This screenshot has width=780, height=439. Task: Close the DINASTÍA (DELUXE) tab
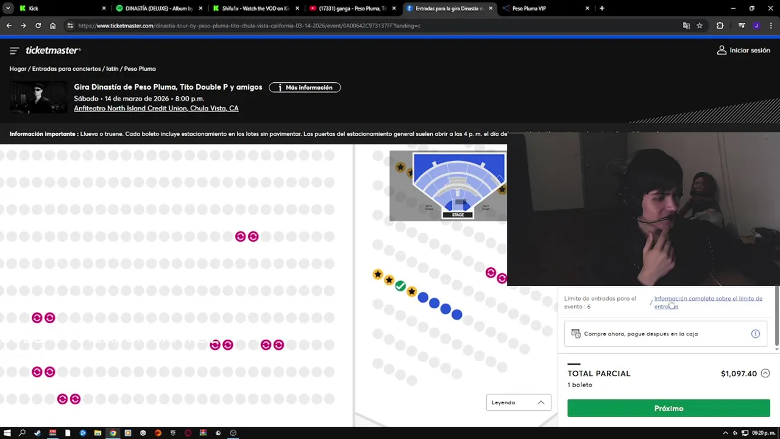[200, 9]
